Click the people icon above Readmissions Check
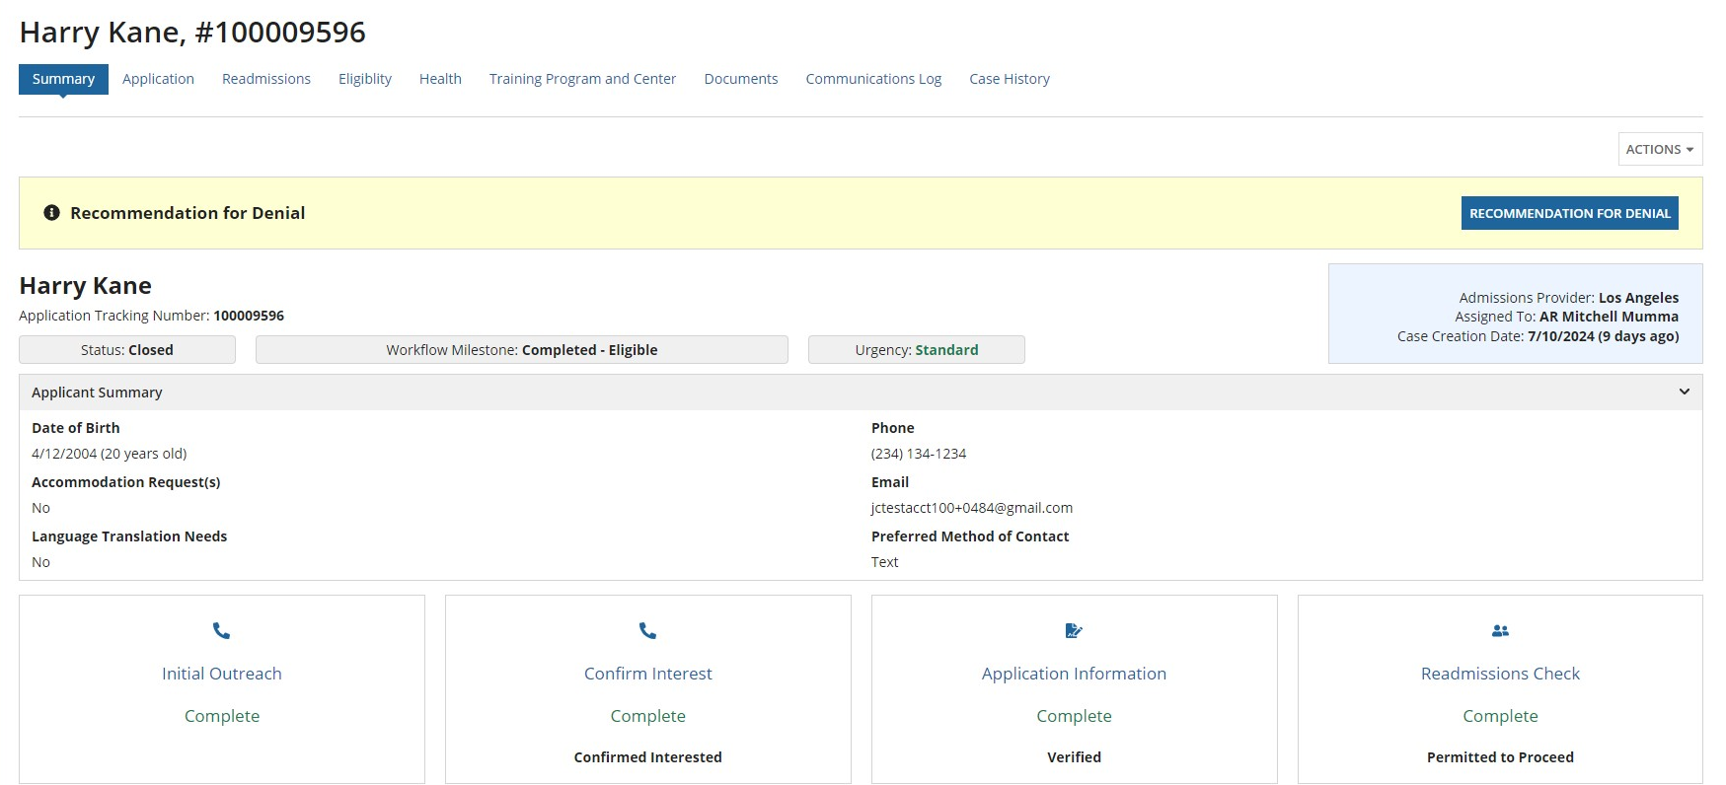This screenshot has width=1726, height=785. [x=1500, y=630]
